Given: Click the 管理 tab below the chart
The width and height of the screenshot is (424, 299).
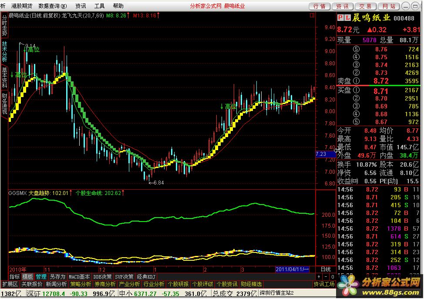Looking at the screenshot, I should (x=41, y=277).
